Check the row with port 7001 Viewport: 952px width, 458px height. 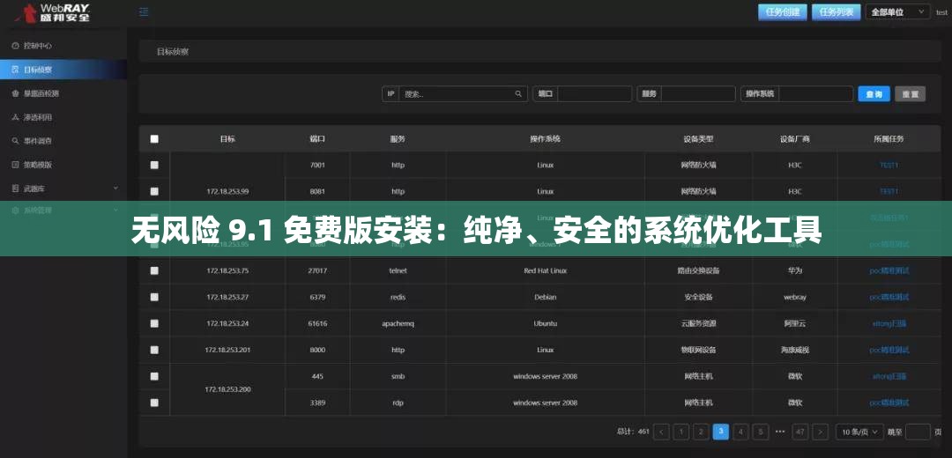[x=154, y=165]
